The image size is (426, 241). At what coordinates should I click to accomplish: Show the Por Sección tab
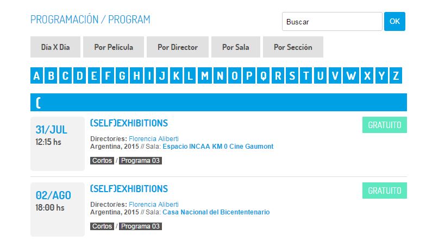click(293, 47)
